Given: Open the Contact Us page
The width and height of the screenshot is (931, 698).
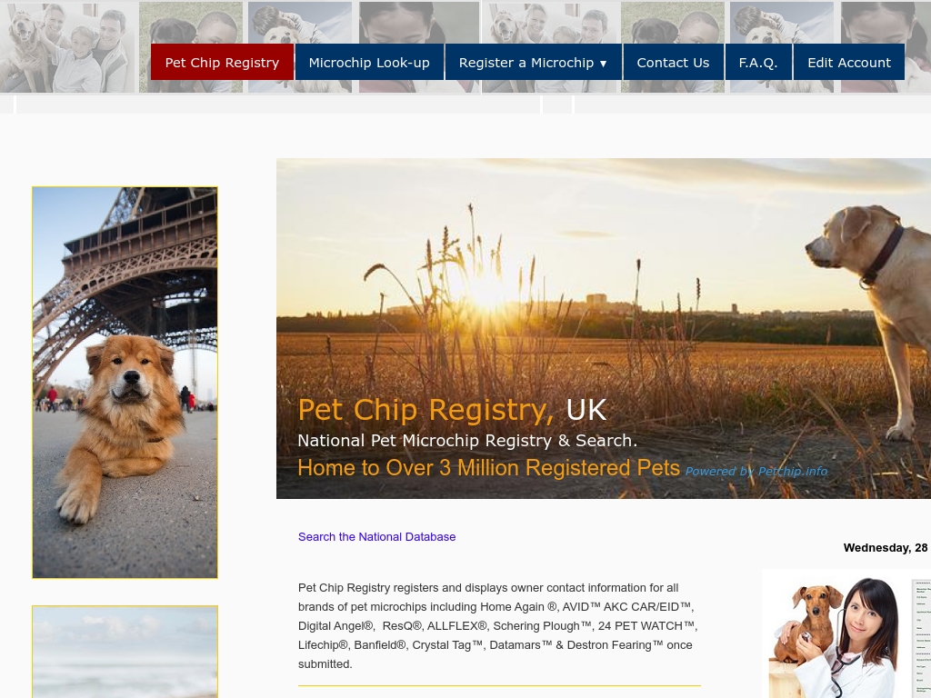Looking at the screenshot, I should [674, 62].
